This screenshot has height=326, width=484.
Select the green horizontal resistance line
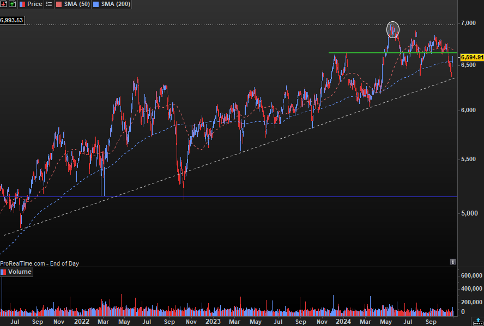[392, 53]
